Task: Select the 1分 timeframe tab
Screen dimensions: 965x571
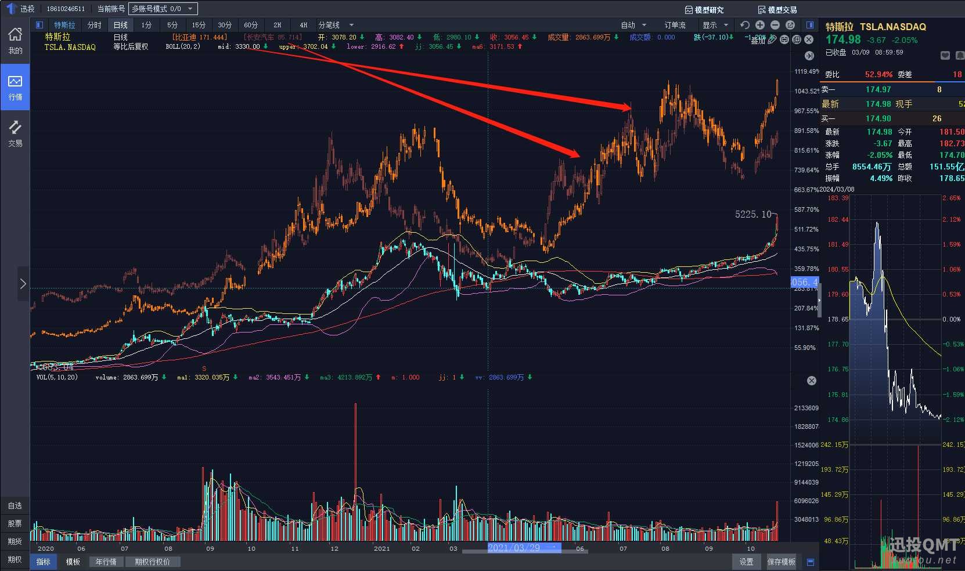Action: click(x=146, y=25)
